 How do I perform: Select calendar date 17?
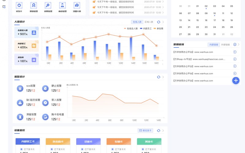pyautogui.click(x=215, y=20)
